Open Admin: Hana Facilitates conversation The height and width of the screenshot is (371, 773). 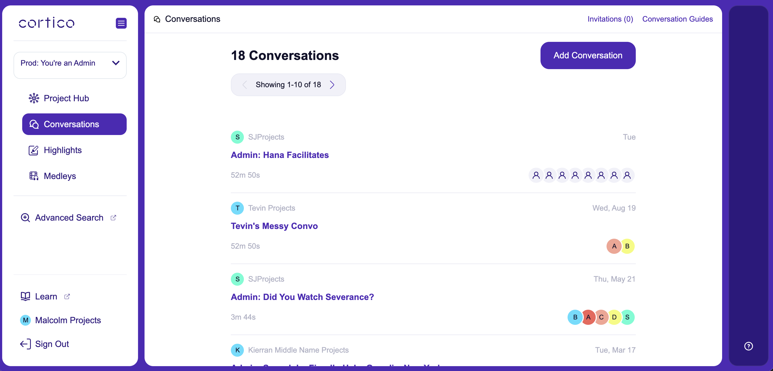280,155
